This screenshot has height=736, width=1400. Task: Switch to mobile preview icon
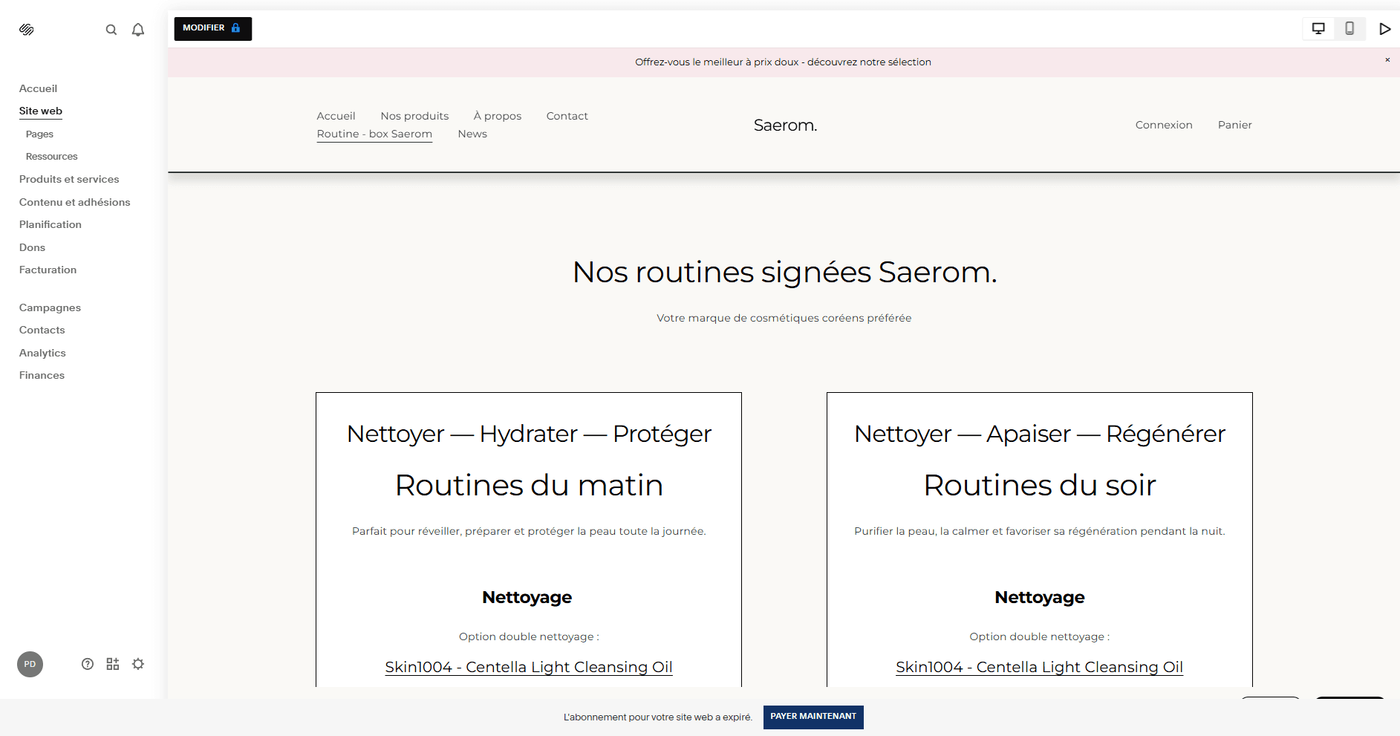tap(1349, 29)
